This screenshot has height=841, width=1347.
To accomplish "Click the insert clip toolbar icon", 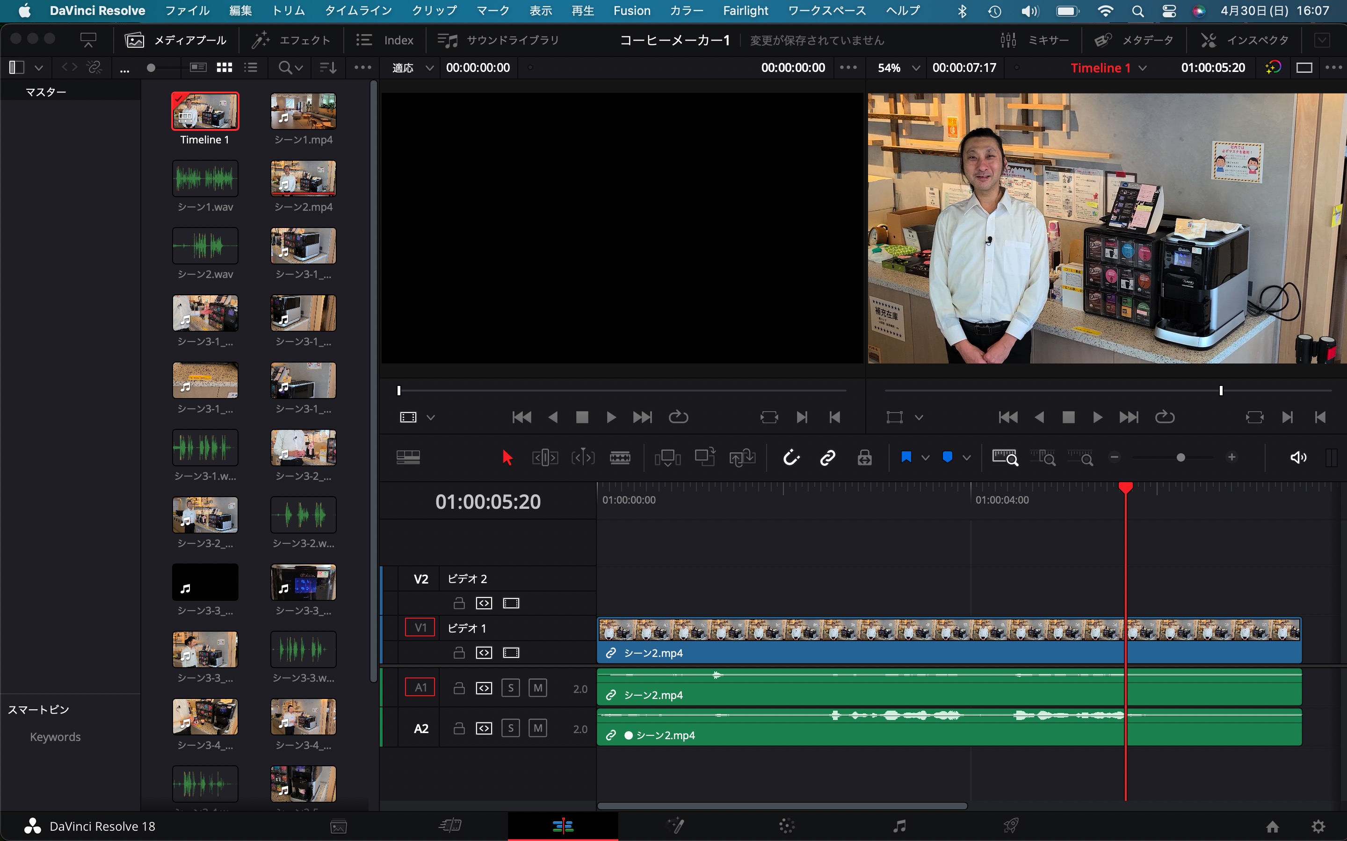I will (x=667, y=458).
